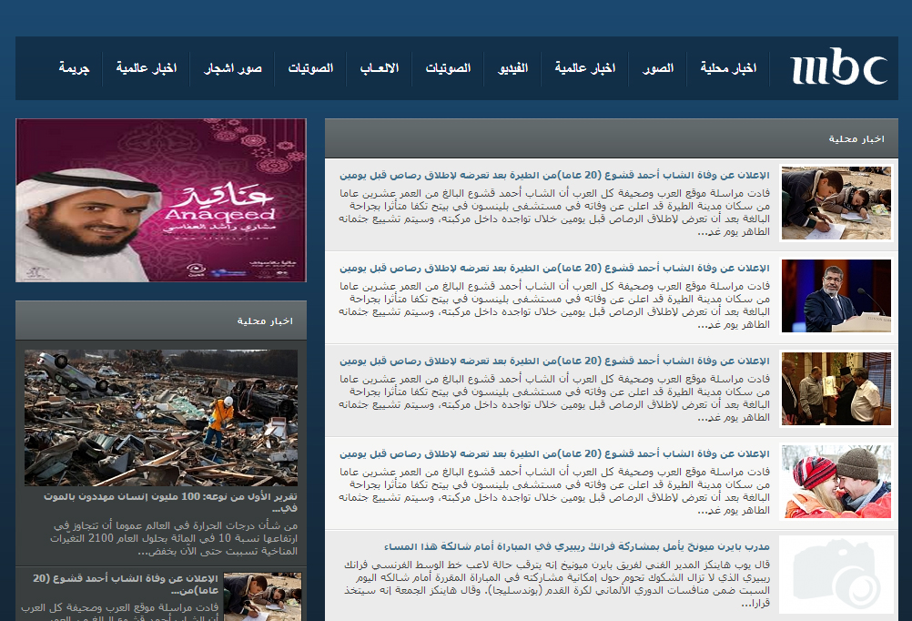Click the Anaqeed banner advertisement
The width and height of the screenshot is (912, 621).
(x=161, y=200)
